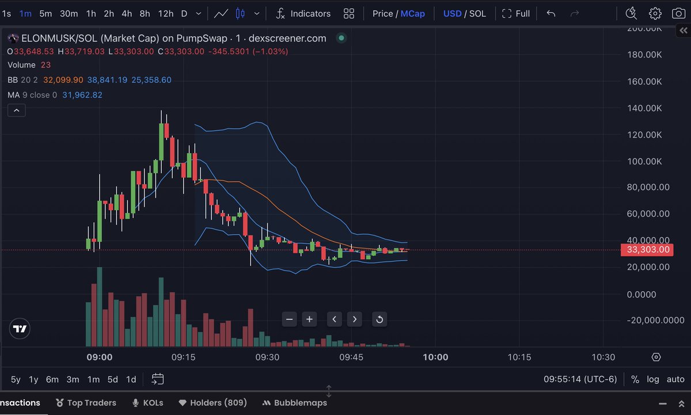This screenshot has height=415, width=691.
Task: Open chart settings gear
Action: (x=655, y=13)
